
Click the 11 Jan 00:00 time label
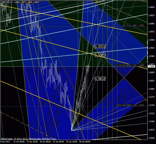click(19, 142)
